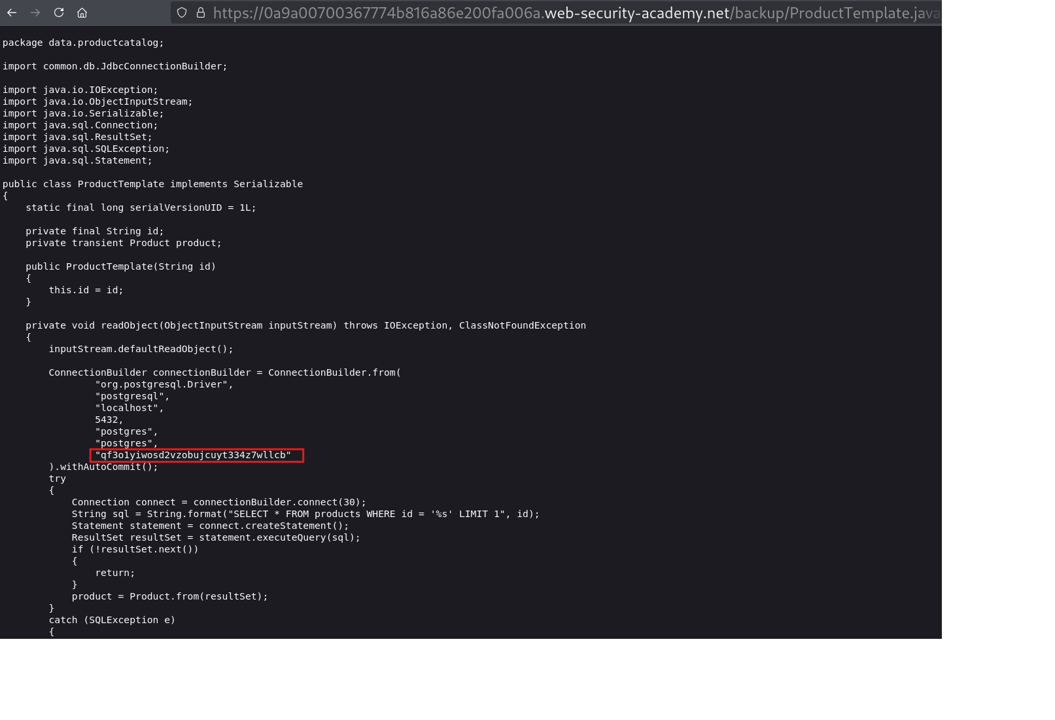Image resolution: width=1055 pixels, height=720 pixels.
Task: Go forward to the next page
Action: click(35, 12)
